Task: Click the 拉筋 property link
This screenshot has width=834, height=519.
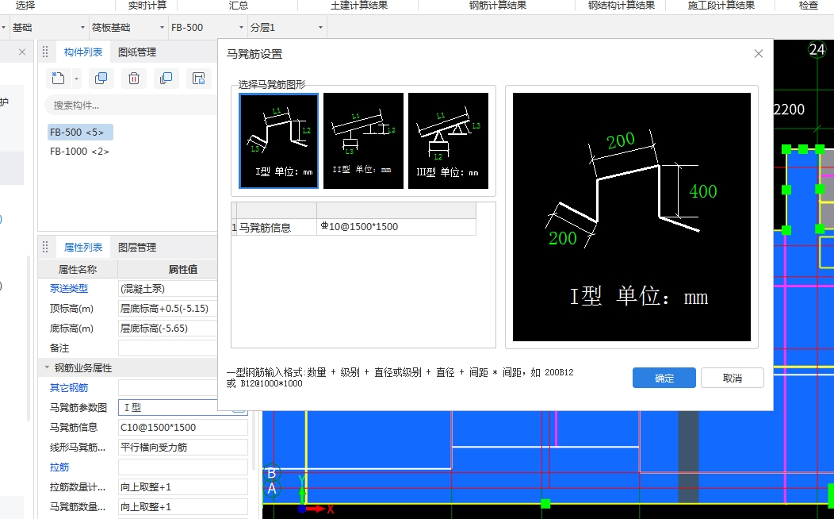Action: (x=59, y=467)
